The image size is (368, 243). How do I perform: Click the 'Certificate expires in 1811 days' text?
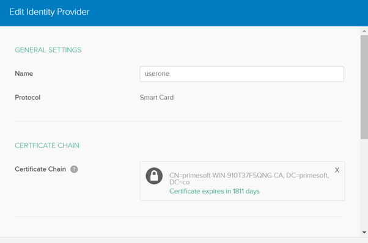click(x=215, y=191)
